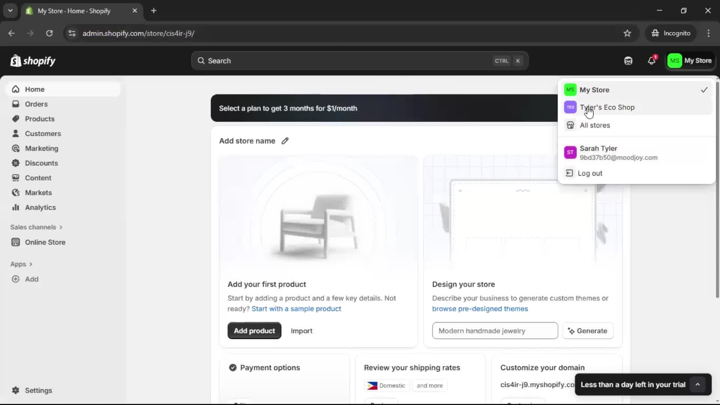The width and height of the screenshot is (720, 405).
Task: Open browse pre-designed themes link
Action: (x=480, y=309)
